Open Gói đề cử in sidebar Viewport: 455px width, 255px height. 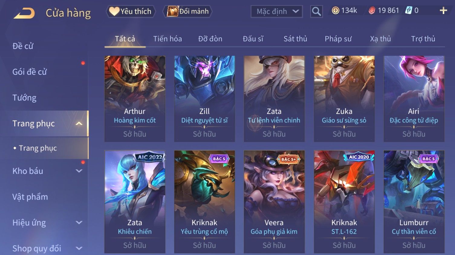click(30, 72)
